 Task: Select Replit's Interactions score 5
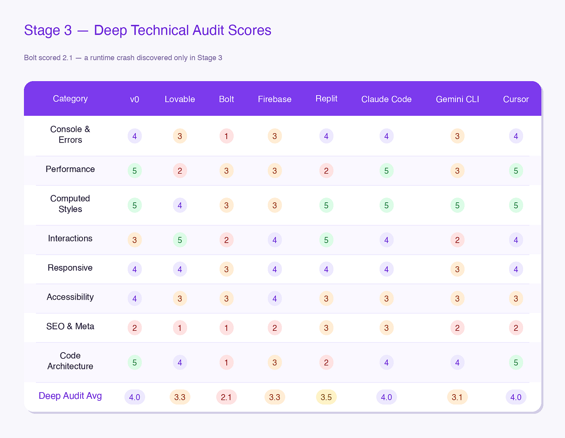coord(326,240)
